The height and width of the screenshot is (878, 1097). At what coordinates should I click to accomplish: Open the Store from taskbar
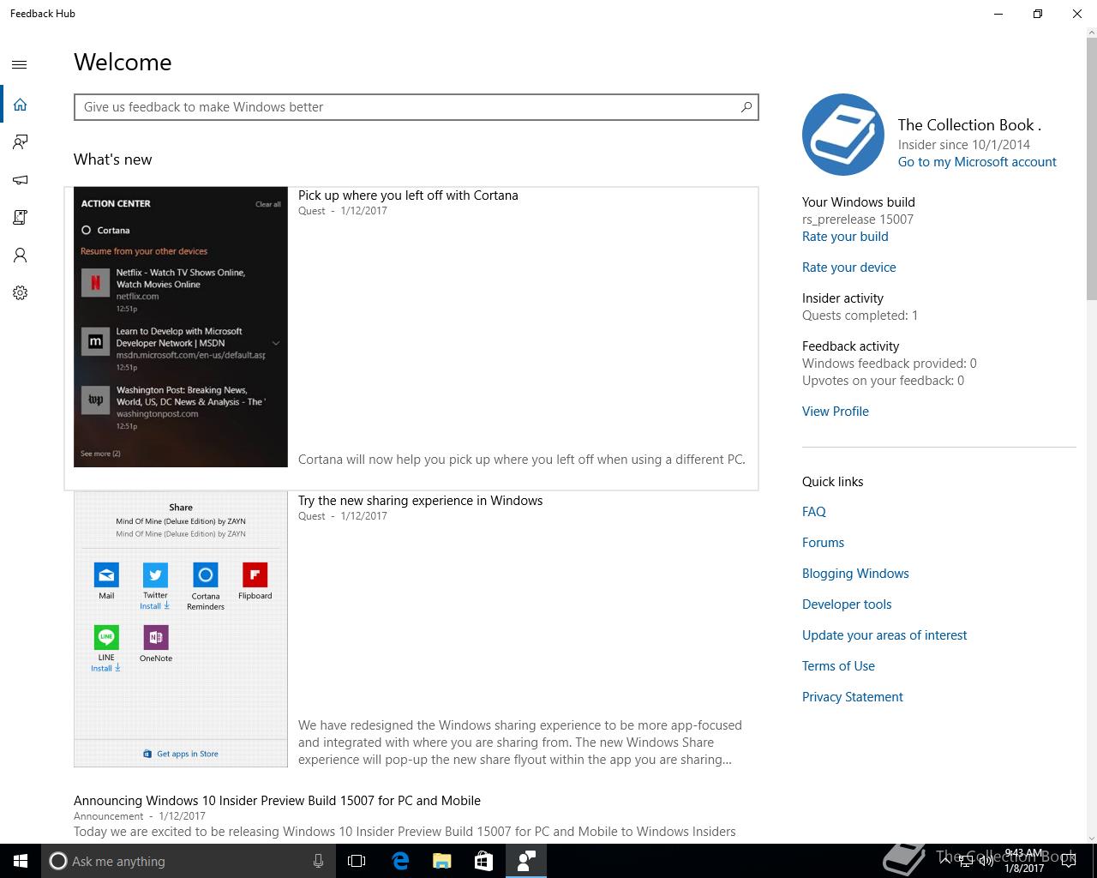(x=483, y=861)
